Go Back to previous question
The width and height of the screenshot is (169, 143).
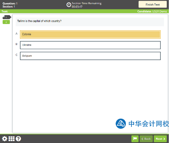coord(146,139)
